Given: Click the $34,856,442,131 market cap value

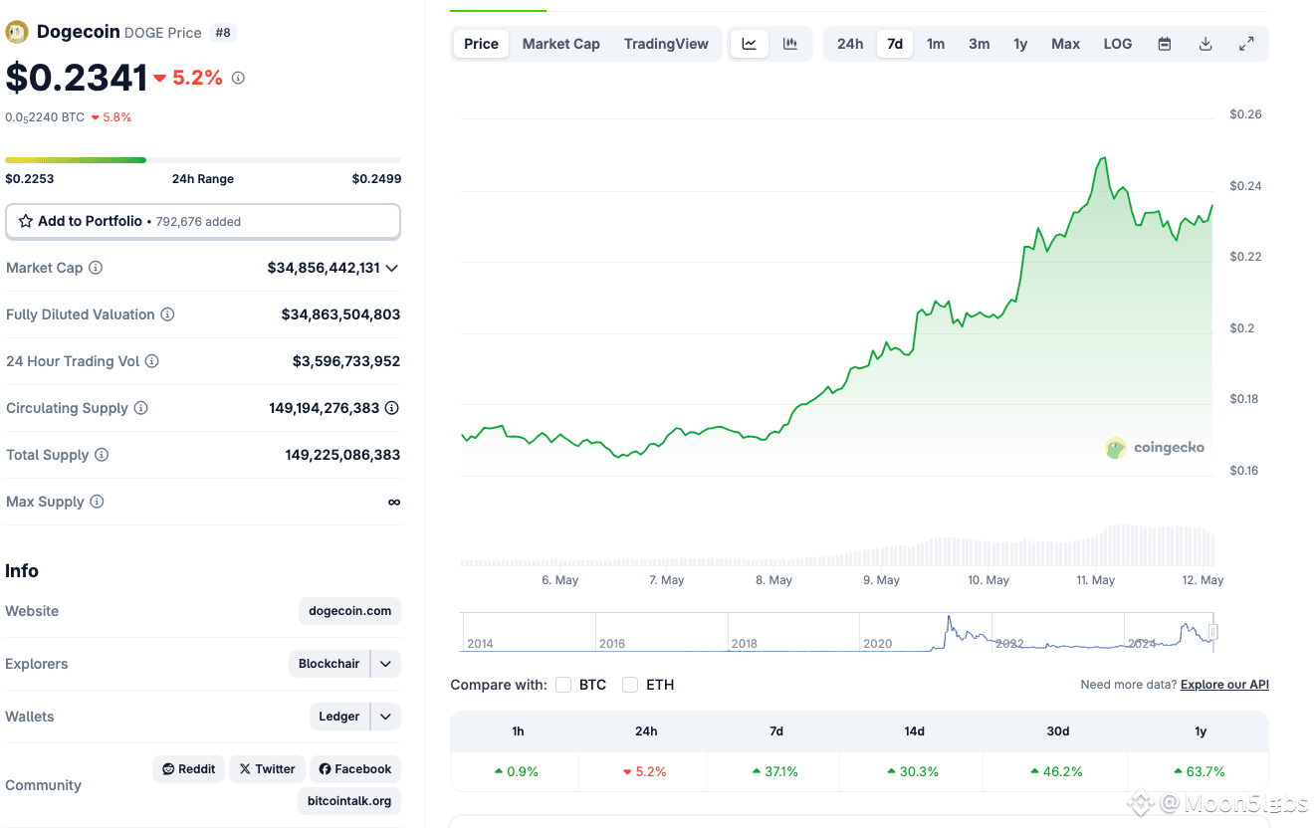Looking at the screenshot, I should (324, 268).
